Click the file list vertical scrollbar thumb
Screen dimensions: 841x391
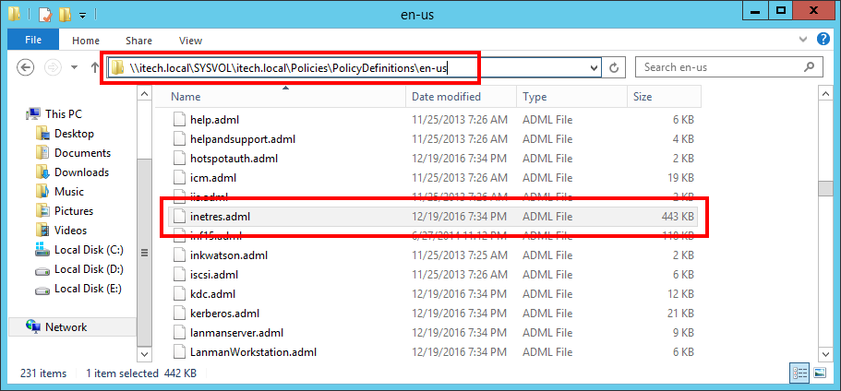point(825,189)
